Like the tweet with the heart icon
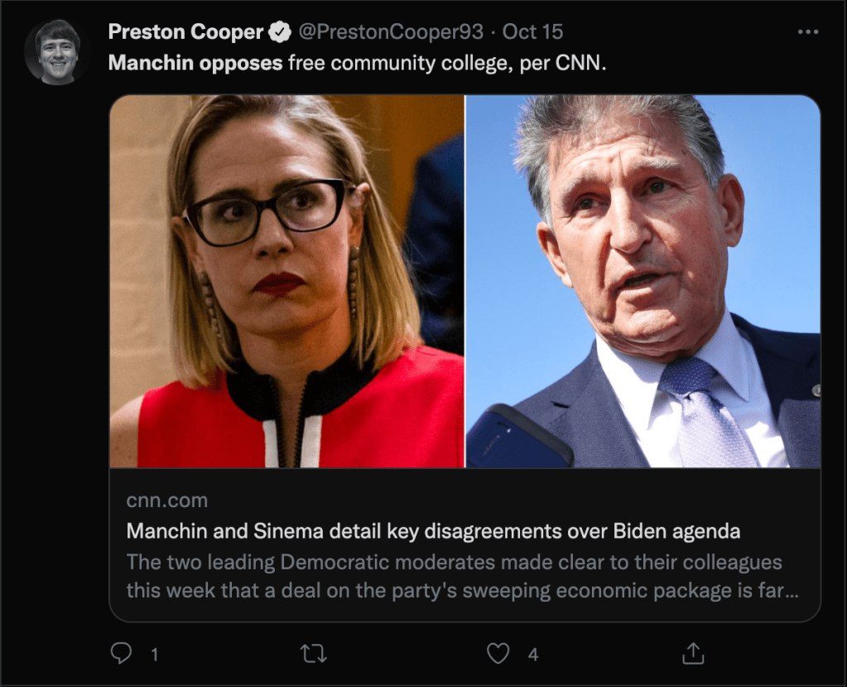Viewport: 847px width, 687px height. pyautogui.click(x=498, y=654)
